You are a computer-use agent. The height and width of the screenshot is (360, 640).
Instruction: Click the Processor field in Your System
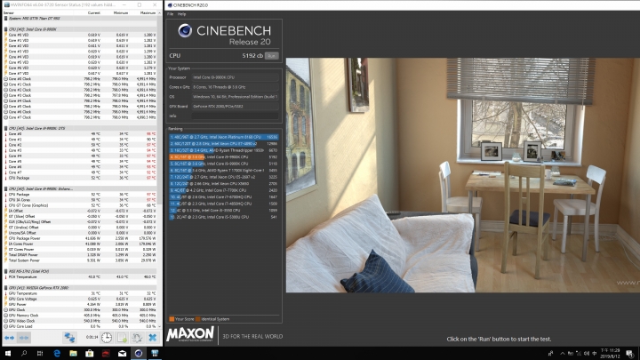click(x=235, y=77)
